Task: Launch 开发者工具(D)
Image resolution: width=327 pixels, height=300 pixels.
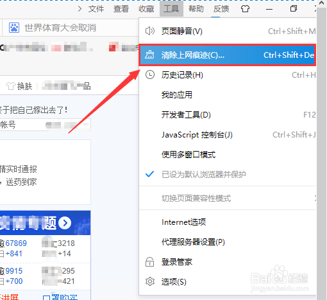Action: (x=228, y=115)
